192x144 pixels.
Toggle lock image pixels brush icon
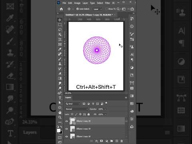pyautogui.click(x=76, y=114)
